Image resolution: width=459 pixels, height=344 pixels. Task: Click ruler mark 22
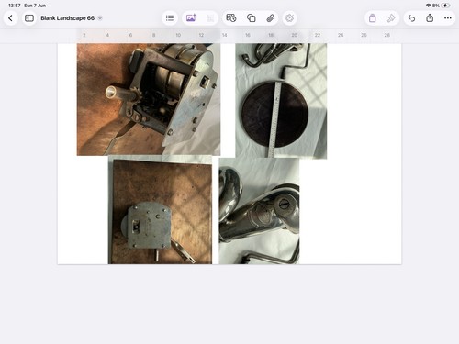[318, 35]
